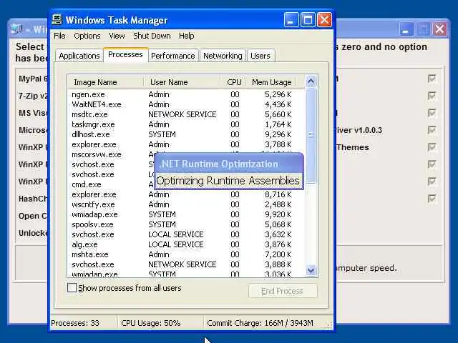The height and width of the screenshot is (343, 458).
Task: Select the MyPal entry in background window
Action: click(34, 79)
